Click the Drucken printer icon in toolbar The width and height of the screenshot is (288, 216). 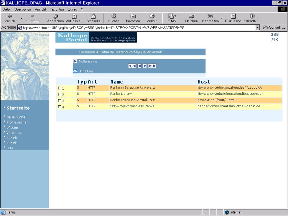(191, 17)
